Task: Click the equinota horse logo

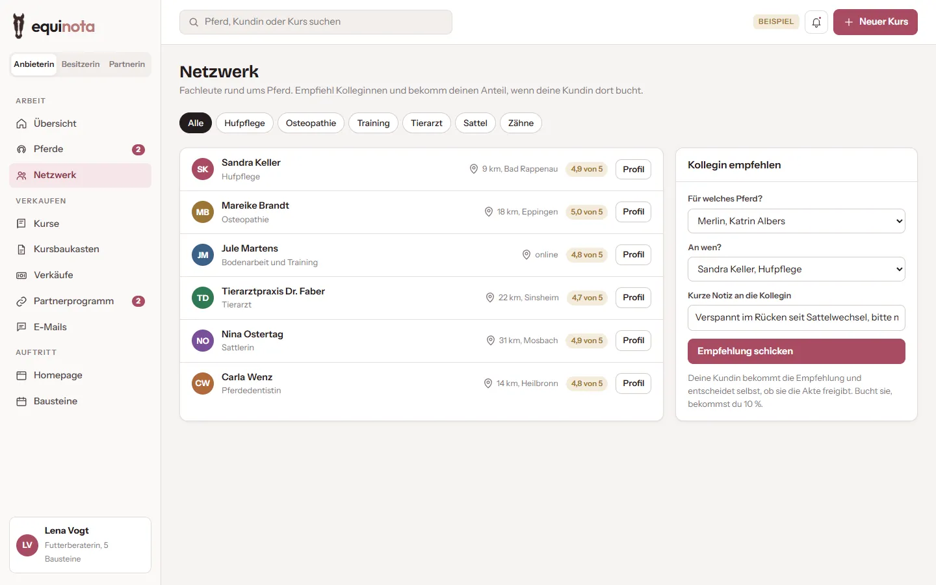Action: coord(19,26)
